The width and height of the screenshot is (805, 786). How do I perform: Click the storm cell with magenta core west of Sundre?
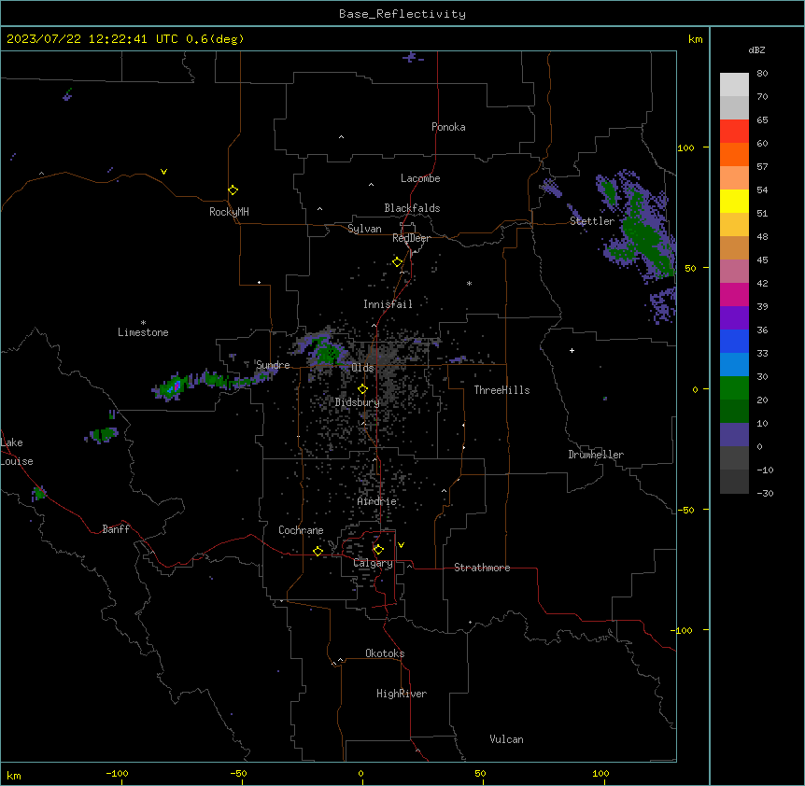174,387
